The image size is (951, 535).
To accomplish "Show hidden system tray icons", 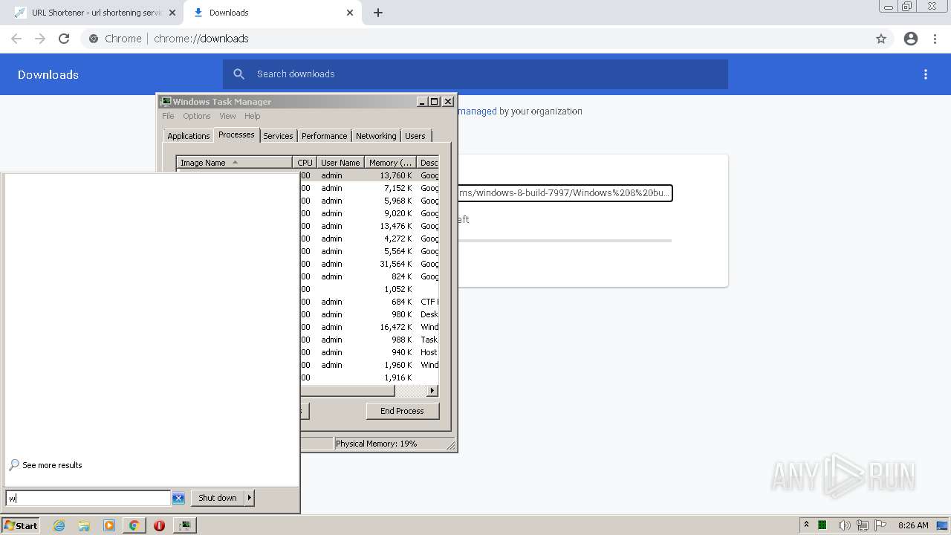I will point(806,525).
